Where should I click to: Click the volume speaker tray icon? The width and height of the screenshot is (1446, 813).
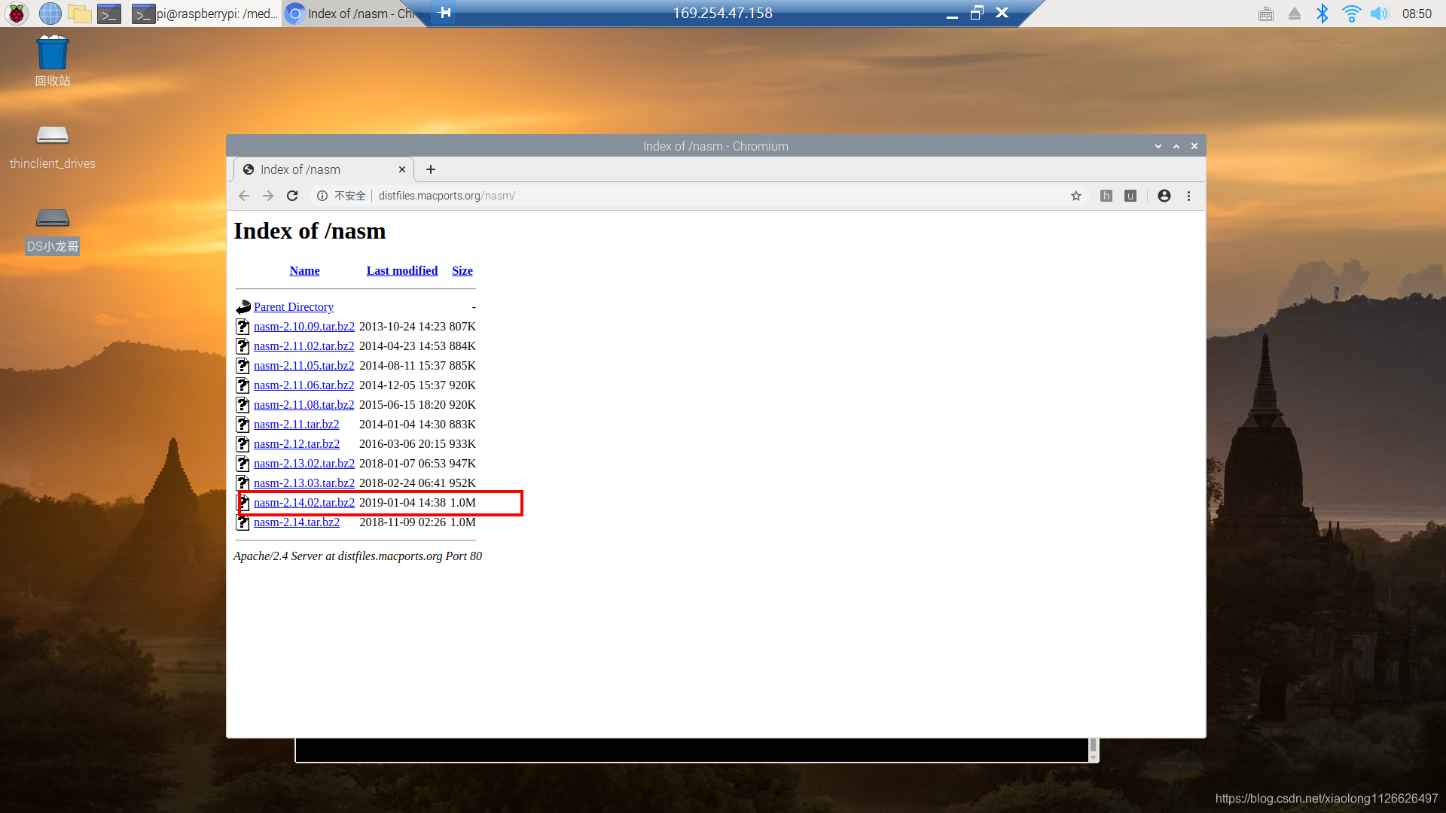pos(1379,13)
